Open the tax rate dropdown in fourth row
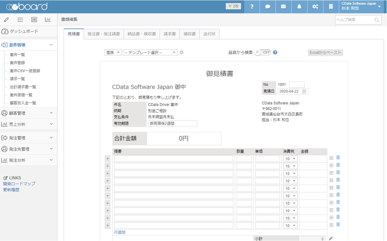Viewport: 387px width, 241px height. (x=290, y=181)
